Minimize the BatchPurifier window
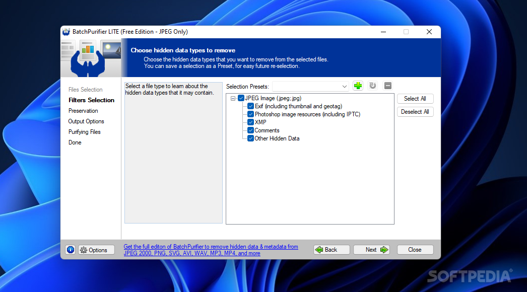 pyautogui.click(x=383, y=32)
